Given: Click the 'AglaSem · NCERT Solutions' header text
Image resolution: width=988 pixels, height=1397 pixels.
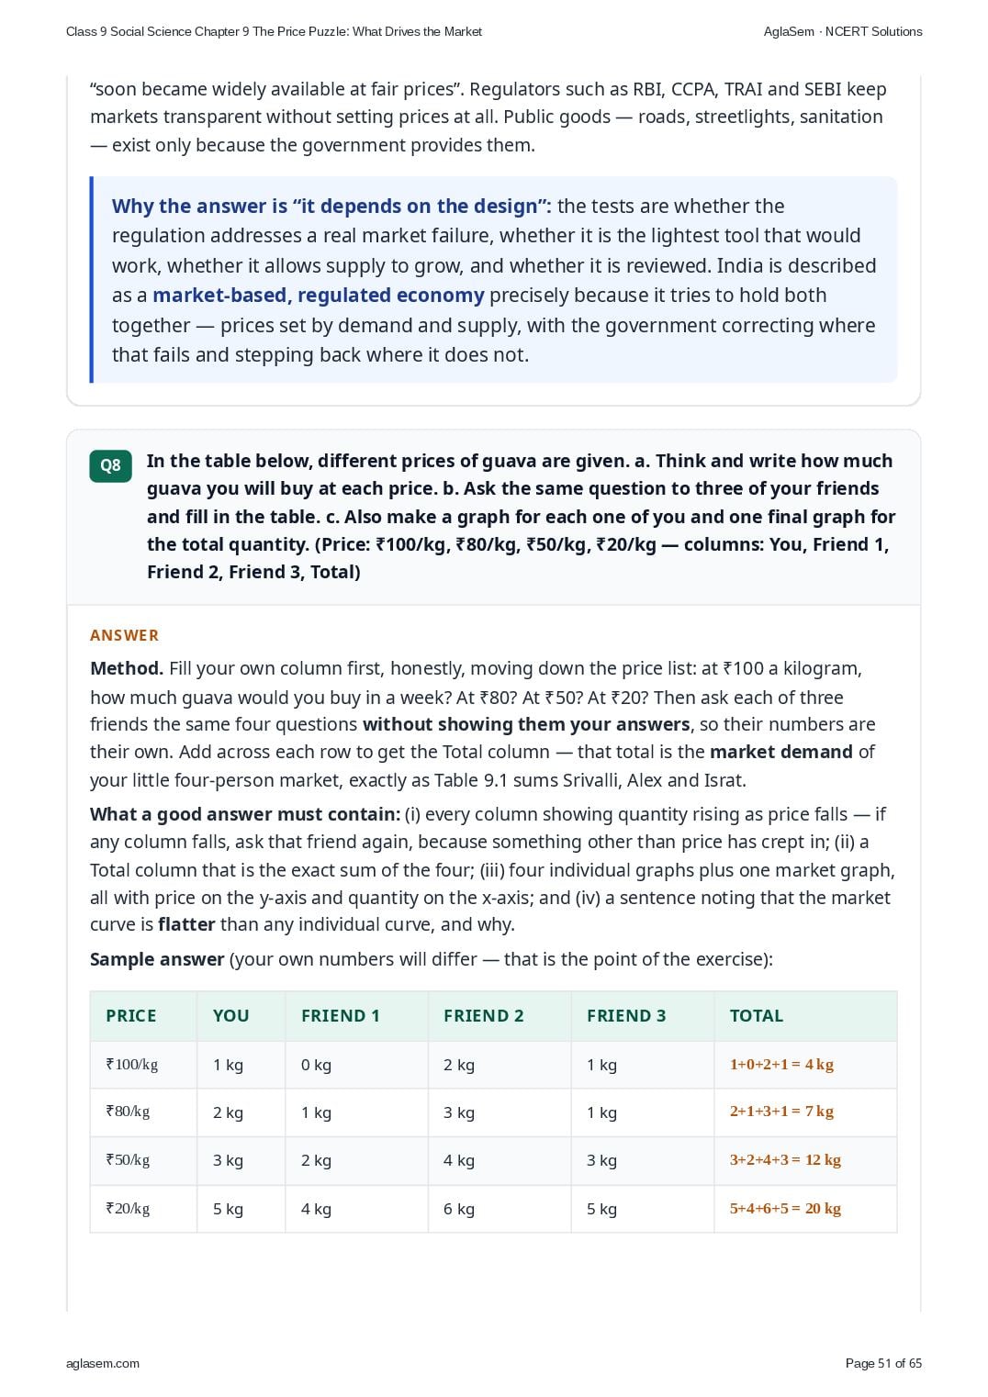Looking at the screenshot, I should click(x=843, y=31).
